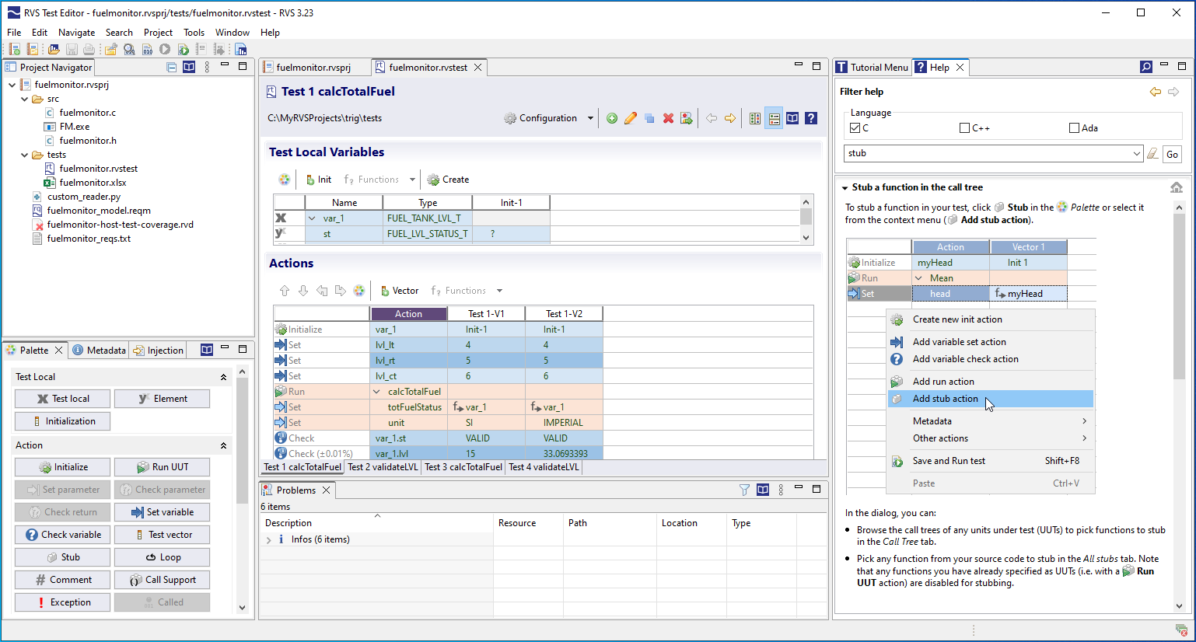Click the blue duplicate test icon
1196x642 pixels.
pyautogui.click(x=649, y=118)
